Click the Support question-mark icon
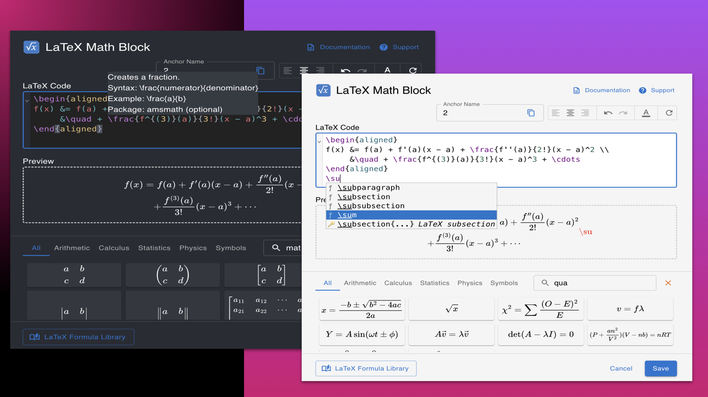708x397 pixels. click(642, 90)
